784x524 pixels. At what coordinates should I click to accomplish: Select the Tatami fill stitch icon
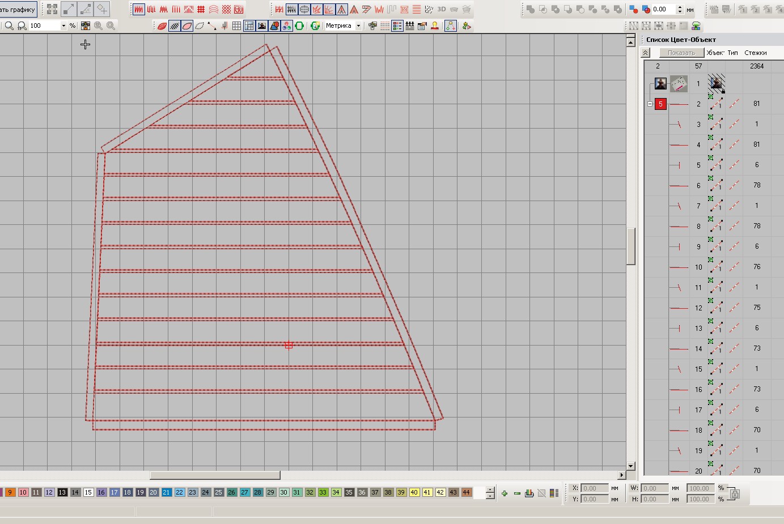tap(151, 10)
